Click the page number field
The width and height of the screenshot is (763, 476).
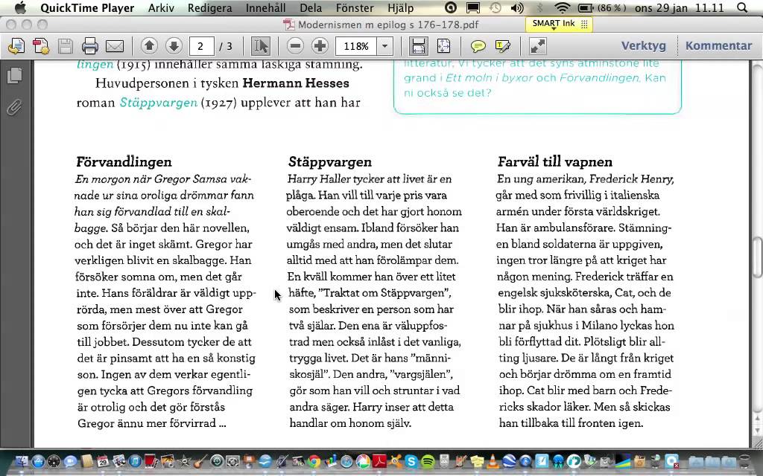(x=200, y=46)
